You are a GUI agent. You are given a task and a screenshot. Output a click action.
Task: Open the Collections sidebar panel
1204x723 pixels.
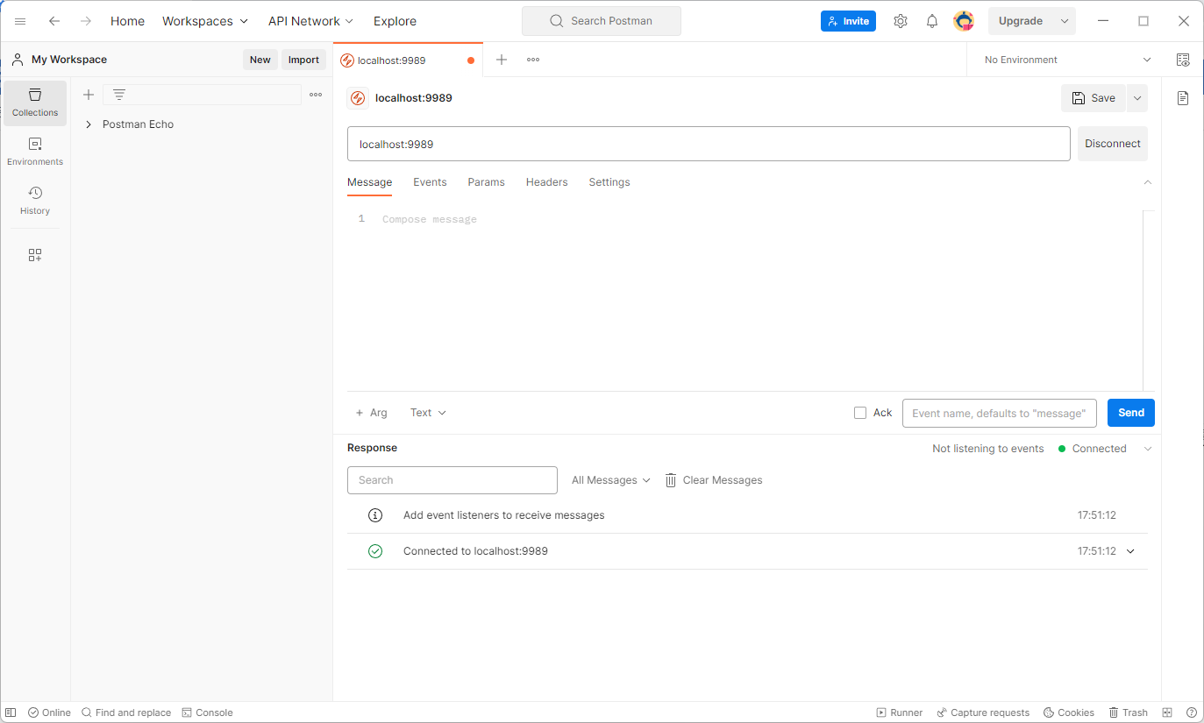click(35, 103)
